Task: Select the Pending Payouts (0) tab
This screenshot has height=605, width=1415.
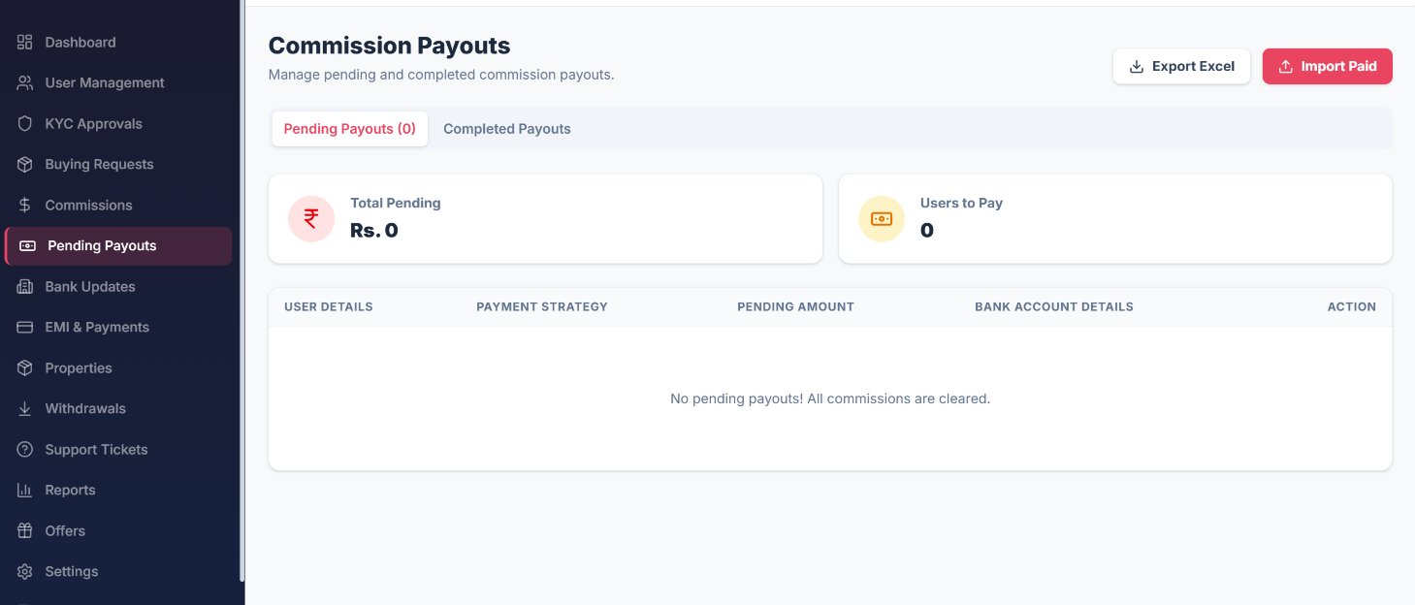Action: pyautogui.click(x=350, y=129)
